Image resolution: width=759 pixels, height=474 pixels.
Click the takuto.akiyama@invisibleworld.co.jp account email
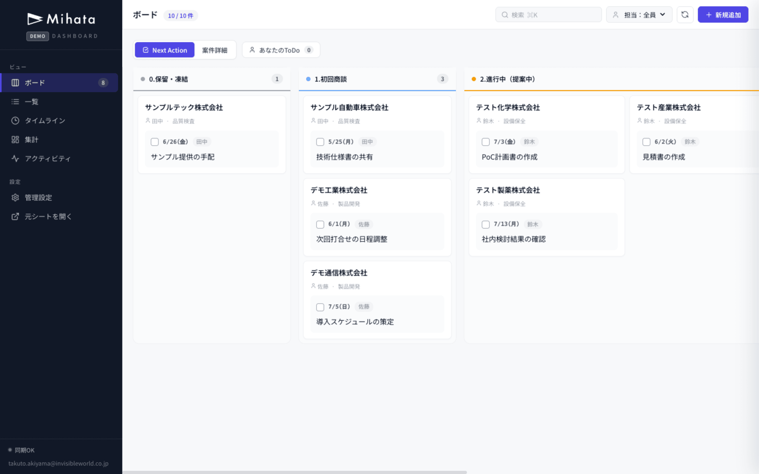(x=58, y=463)
